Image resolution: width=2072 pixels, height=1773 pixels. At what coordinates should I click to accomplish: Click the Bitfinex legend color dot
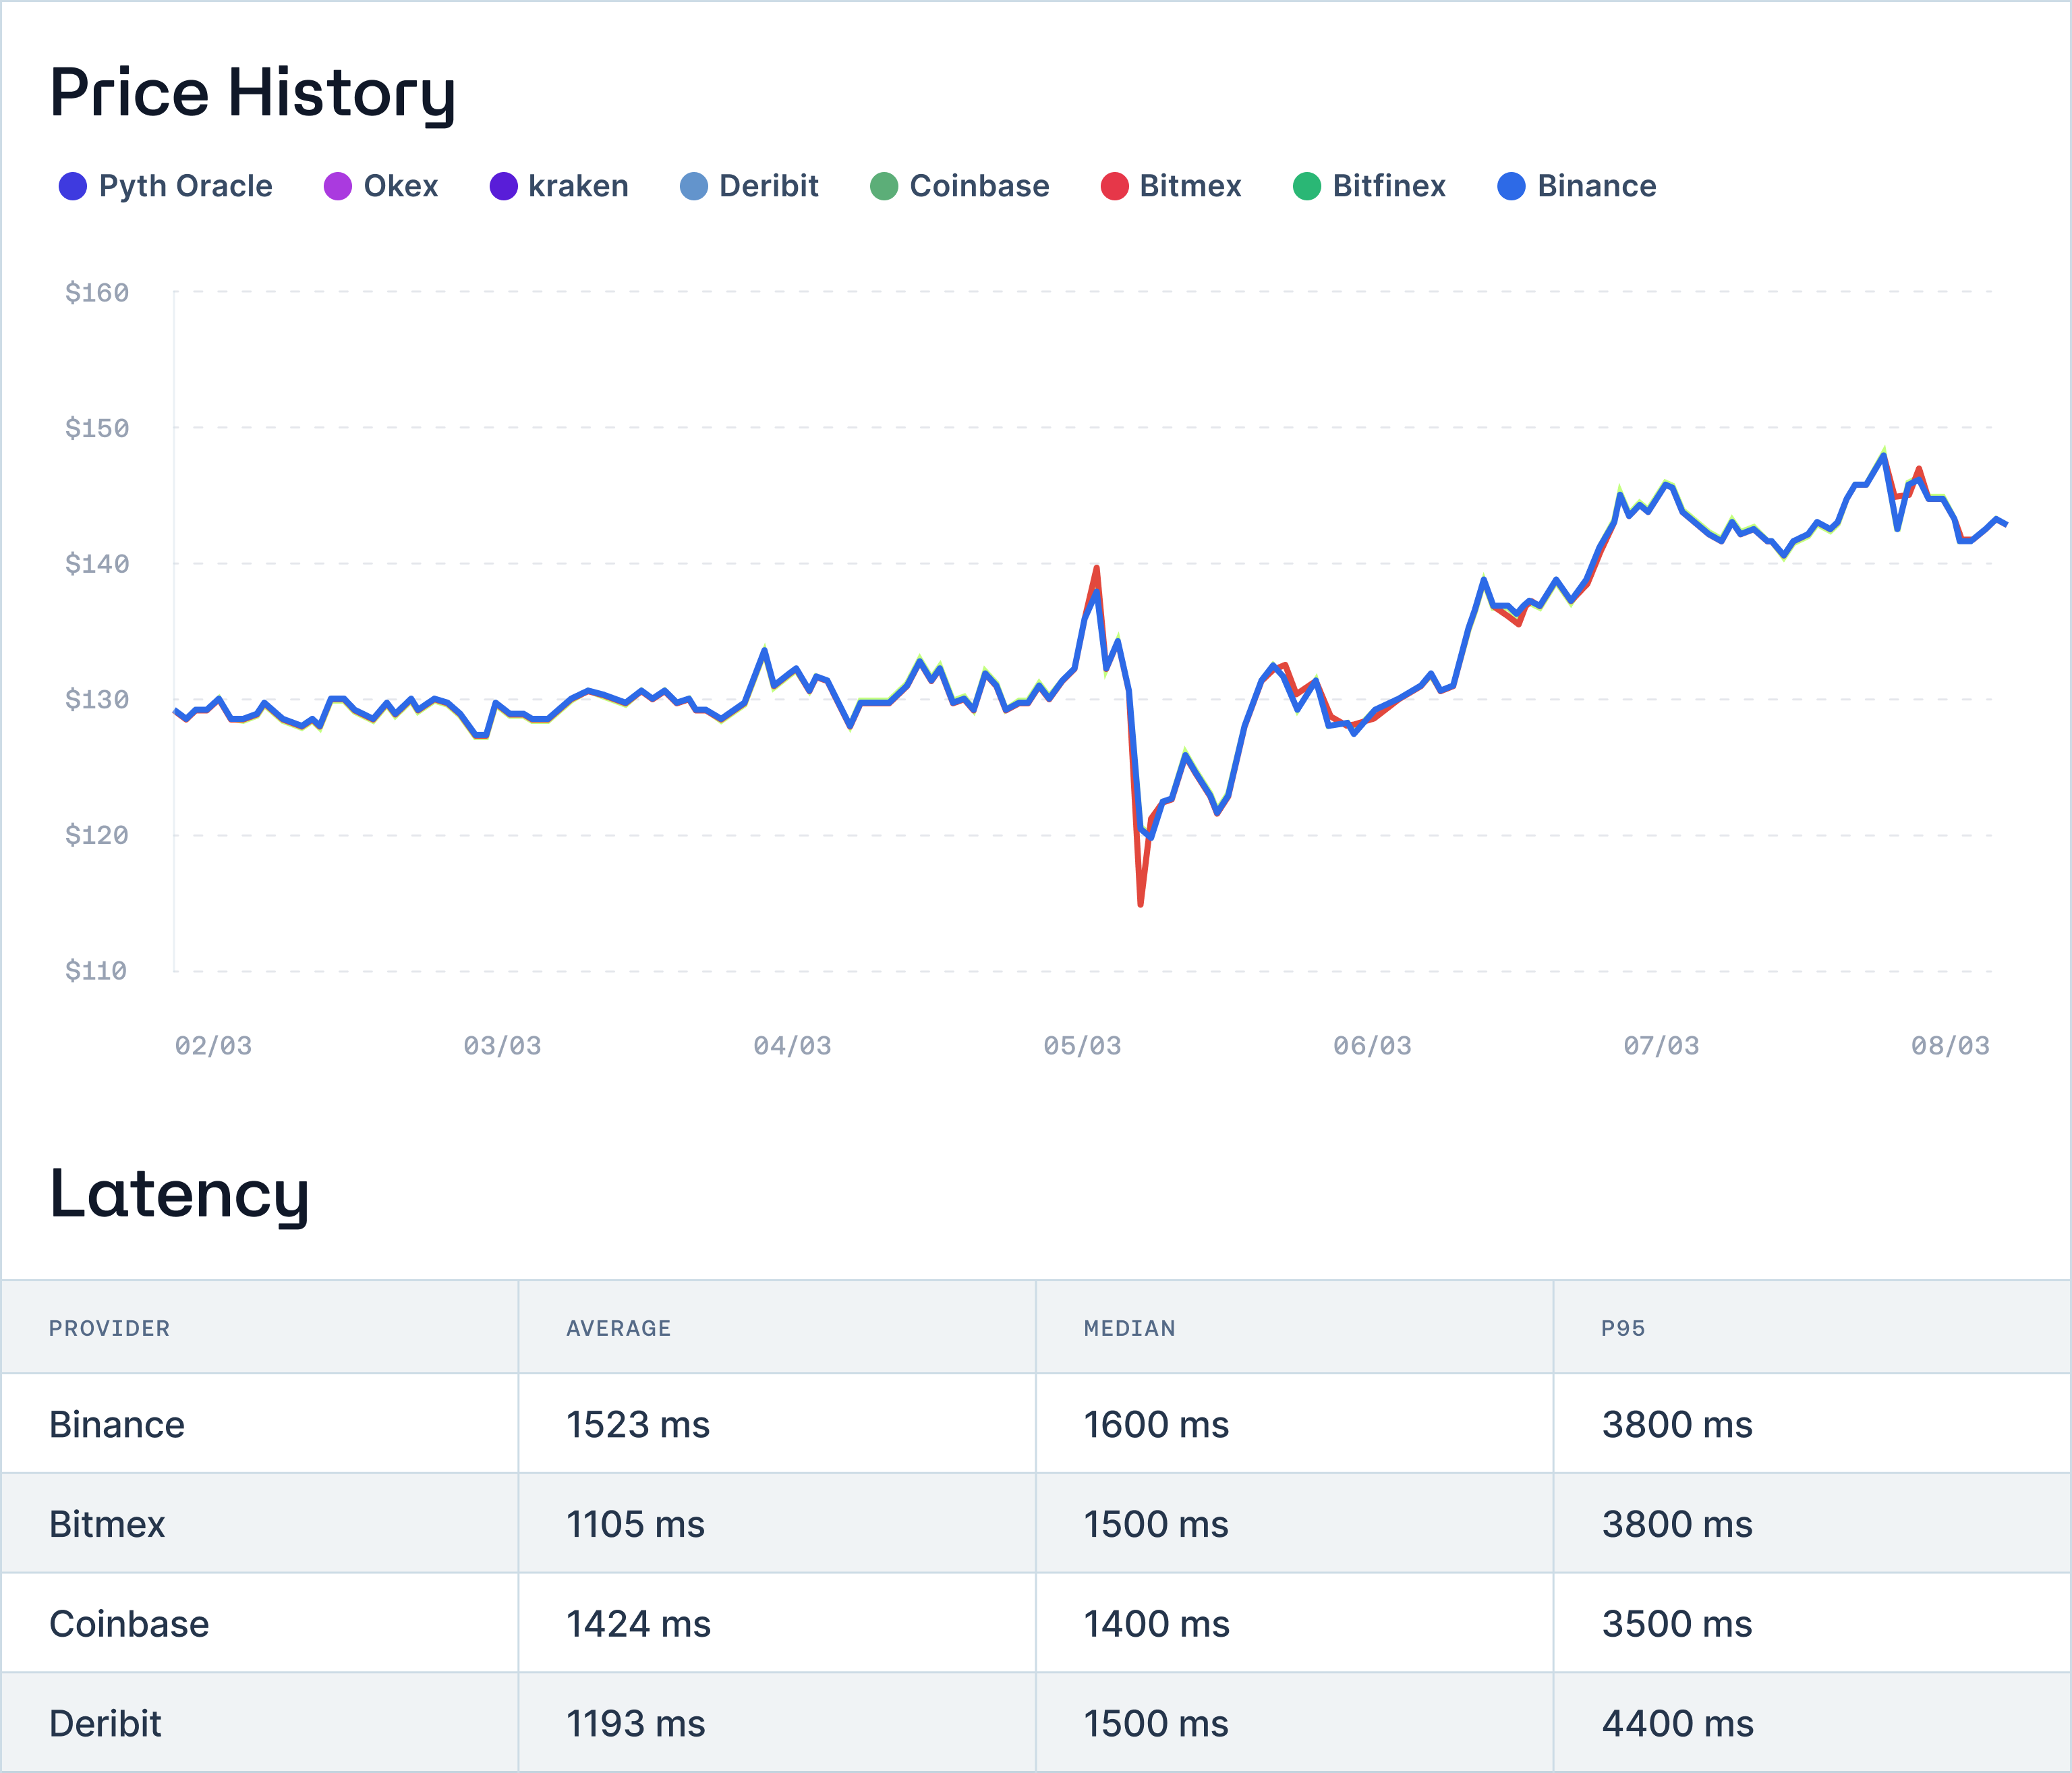click(x=1306, y=186)
